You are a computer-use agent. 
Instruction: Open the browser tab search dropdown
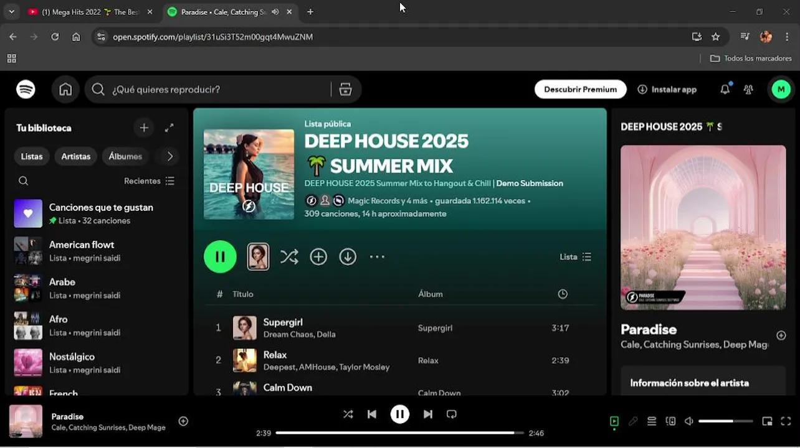11,12
